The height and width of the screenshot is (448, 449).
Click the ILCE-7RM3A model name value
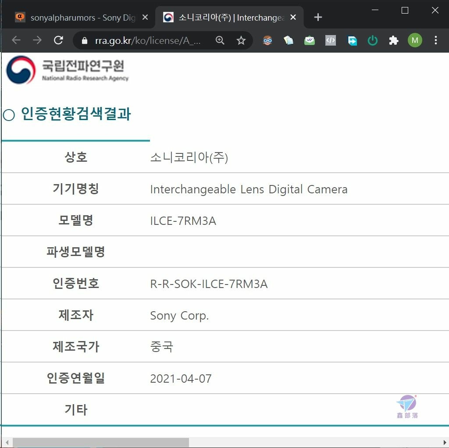click(183, 220)
